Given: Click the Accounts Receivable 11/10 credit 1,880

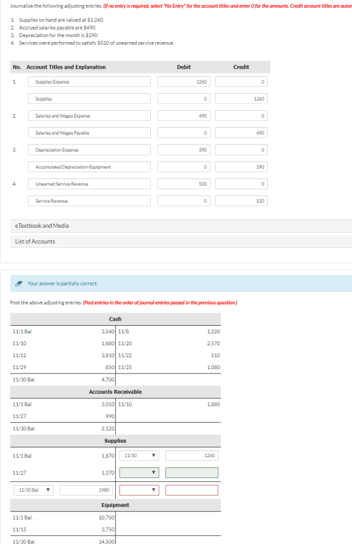Looking at the screenshot, I should 213,404.
